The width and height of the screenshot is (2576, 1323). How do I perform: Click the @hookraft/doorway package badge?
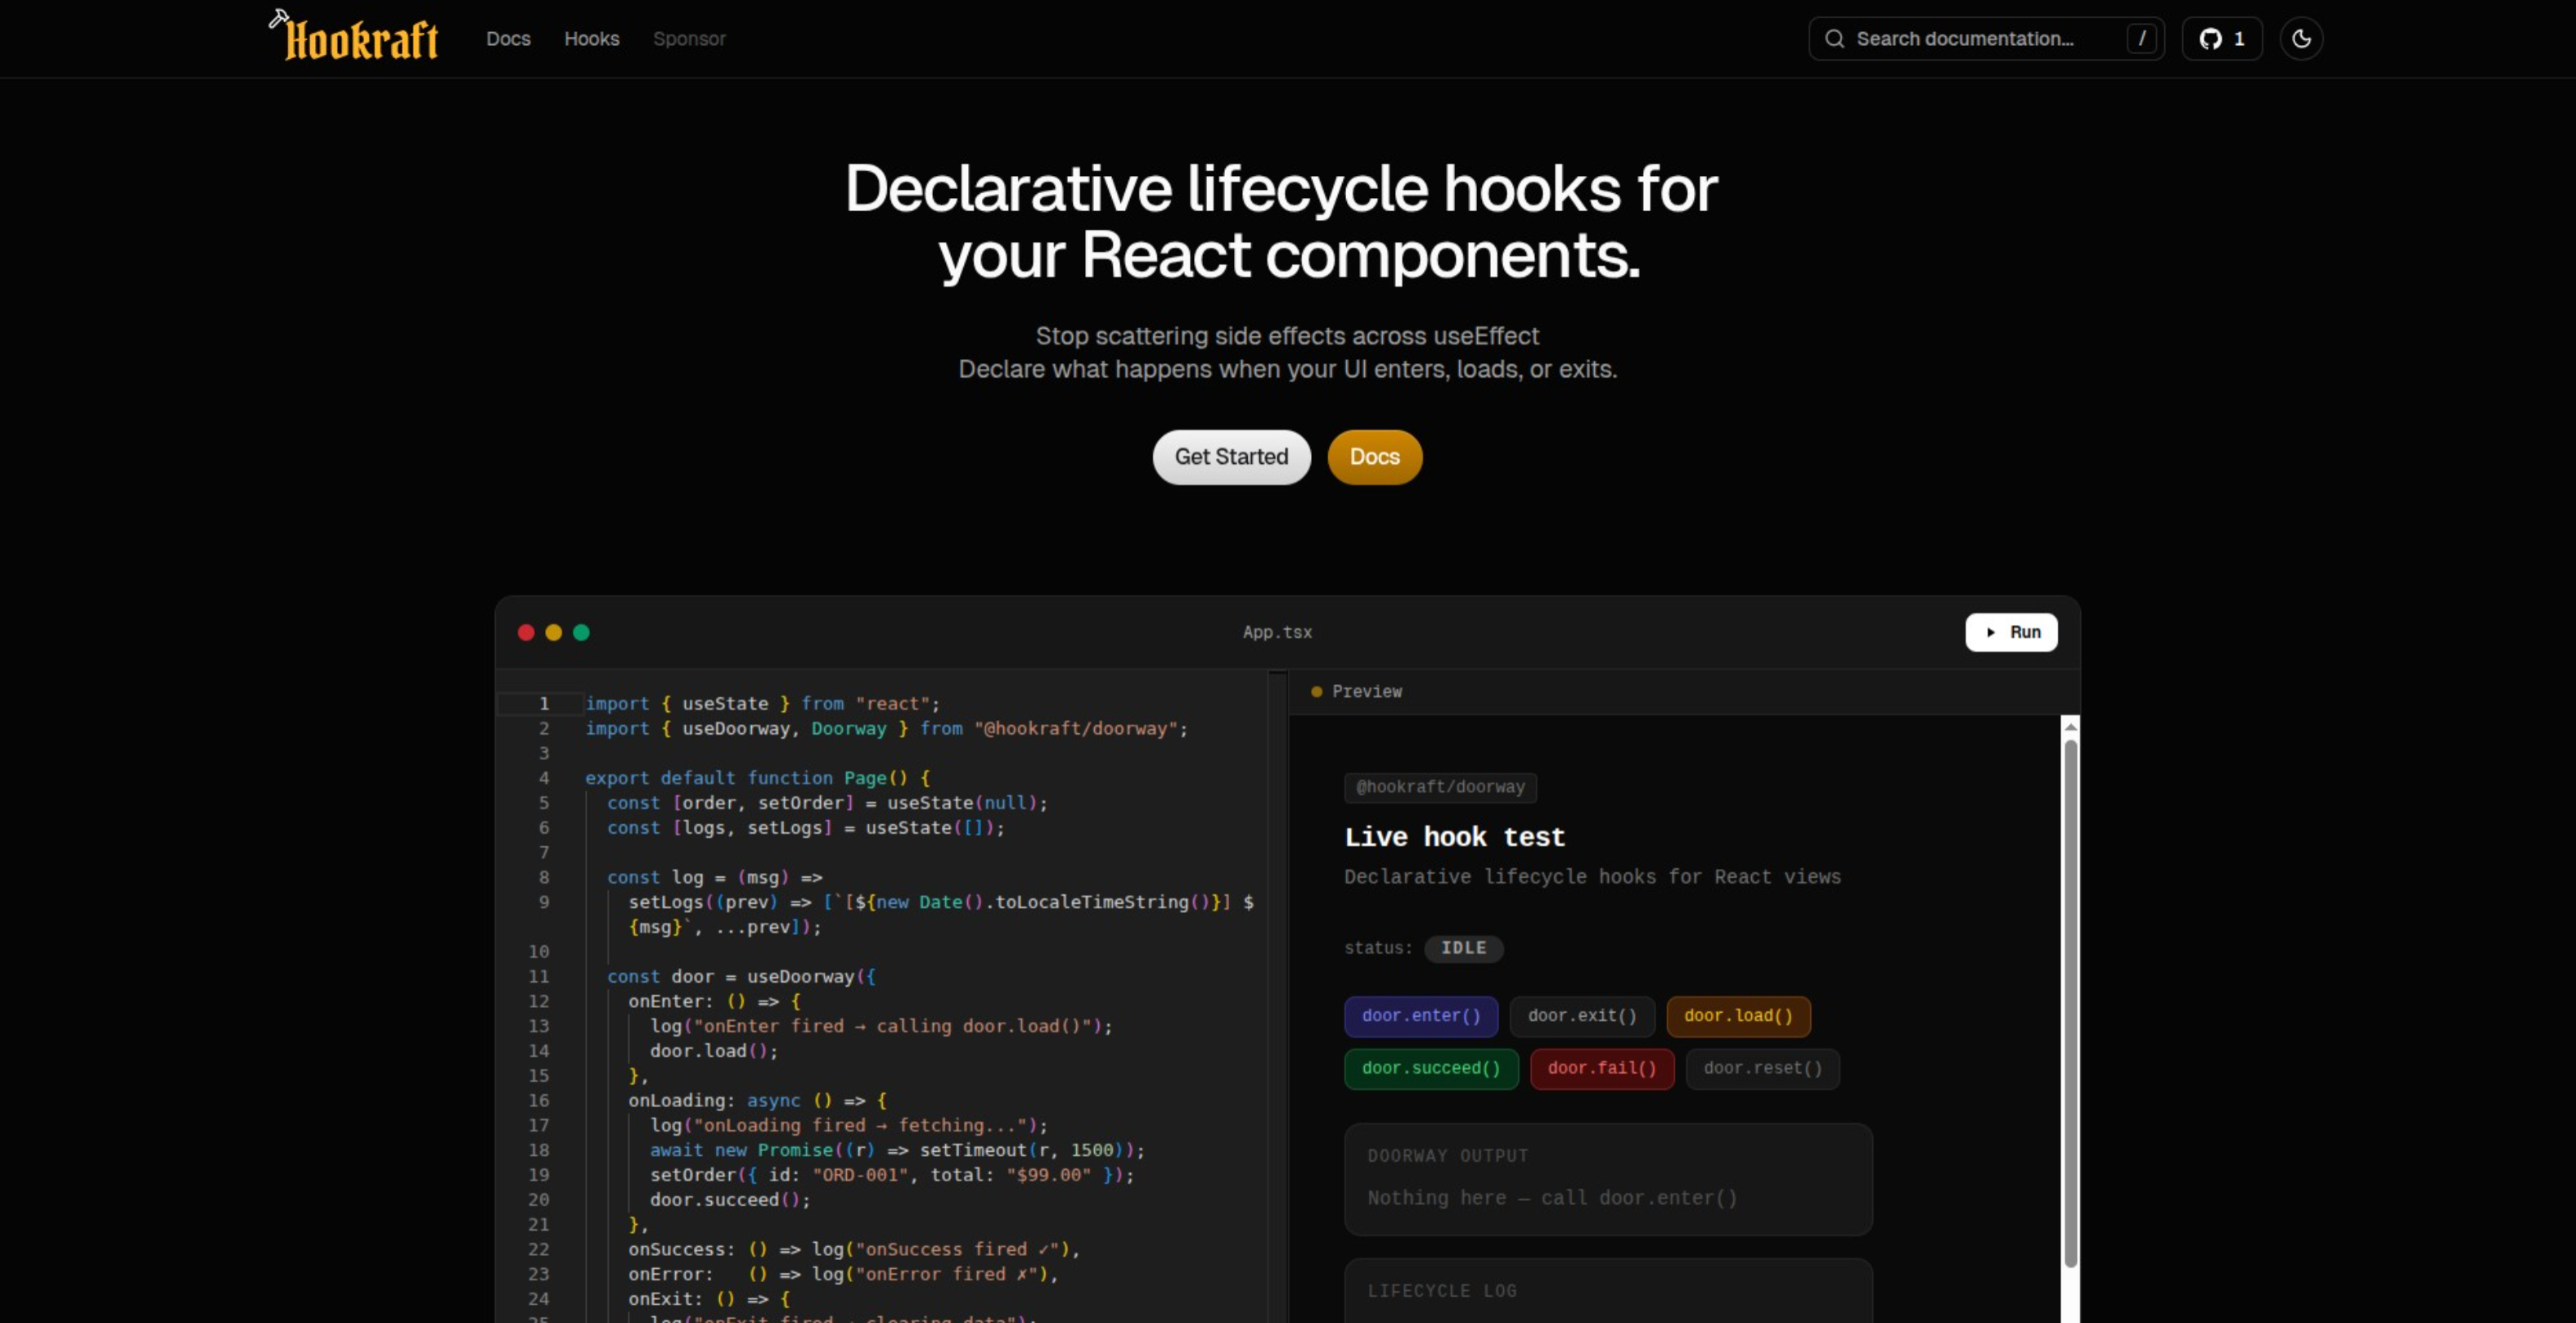(1440, 788)
